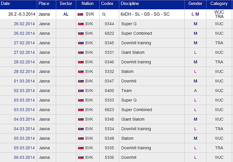Image resolution: width=233 pixels, height=162 pixels.
Task: Click the Slovakia flag in the 6xDH summary row
Action: 80,14
